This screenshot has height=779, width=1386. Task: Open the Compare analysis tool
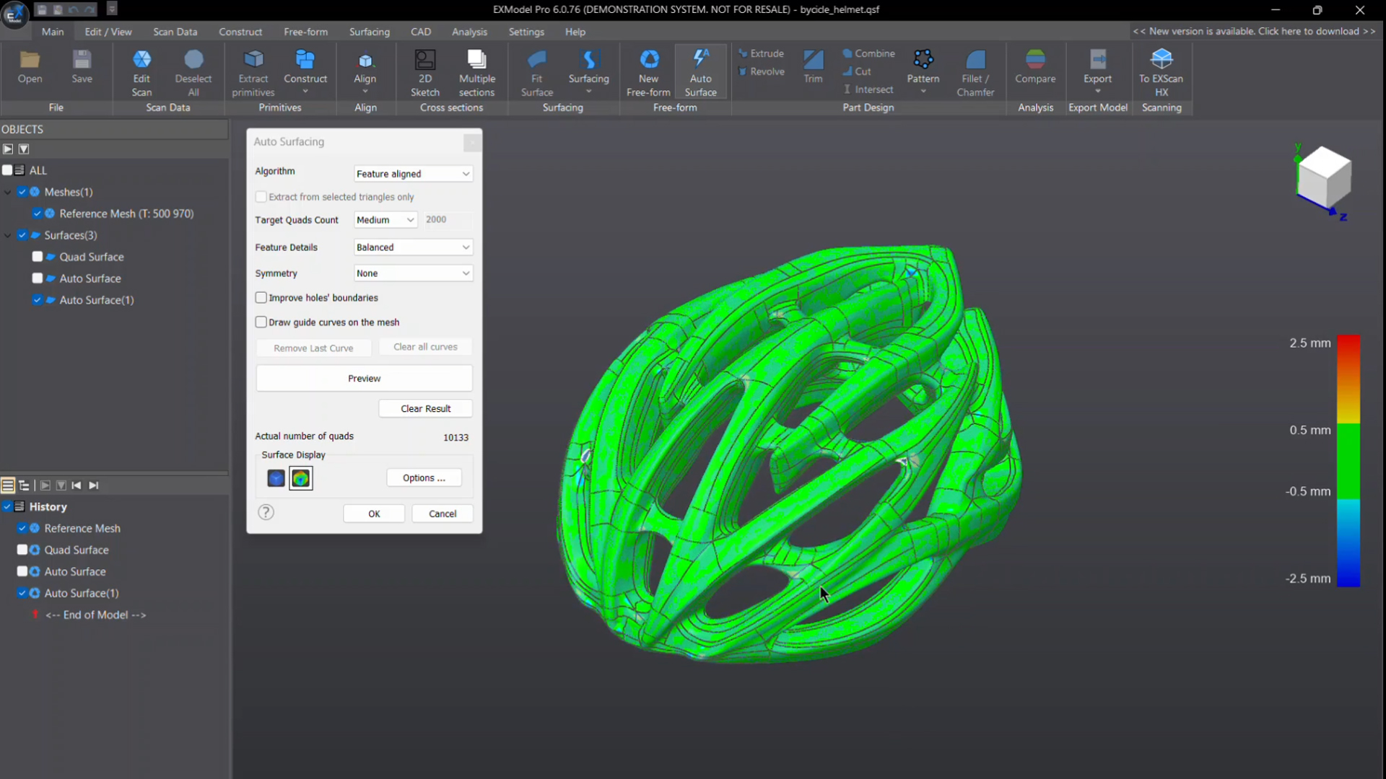[1035, 60]
